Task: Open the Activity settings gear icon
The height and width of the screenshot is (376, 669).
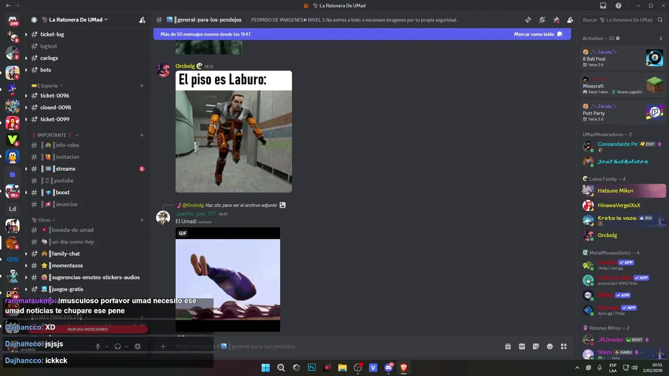Action: [618, 38]
